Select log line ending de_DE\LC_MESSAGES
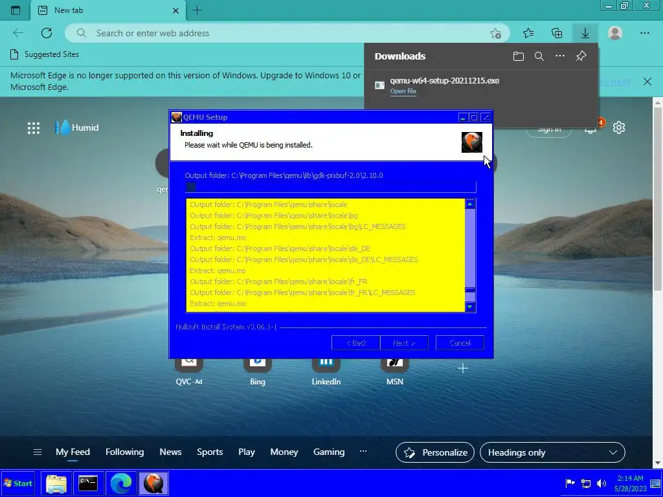 point(304,260)
